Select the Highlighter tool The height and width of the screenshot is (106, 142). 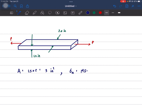coord(35,13)
